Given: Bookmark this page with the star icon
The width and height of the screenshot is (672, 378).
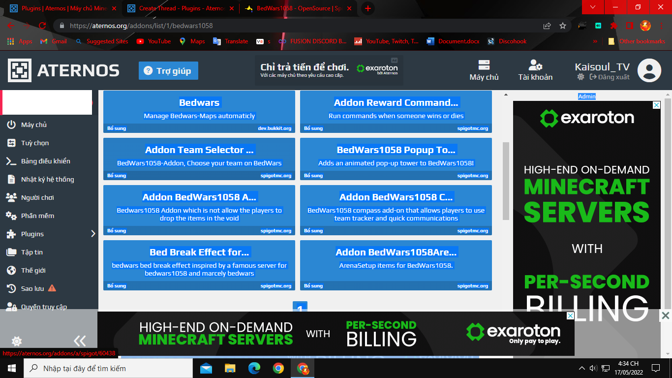Looking at the screenshot, I should click(563, 26).
